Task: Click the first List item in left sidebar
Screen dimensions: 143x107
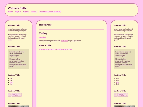Action: pyautogui.click(x=11, y=79)
